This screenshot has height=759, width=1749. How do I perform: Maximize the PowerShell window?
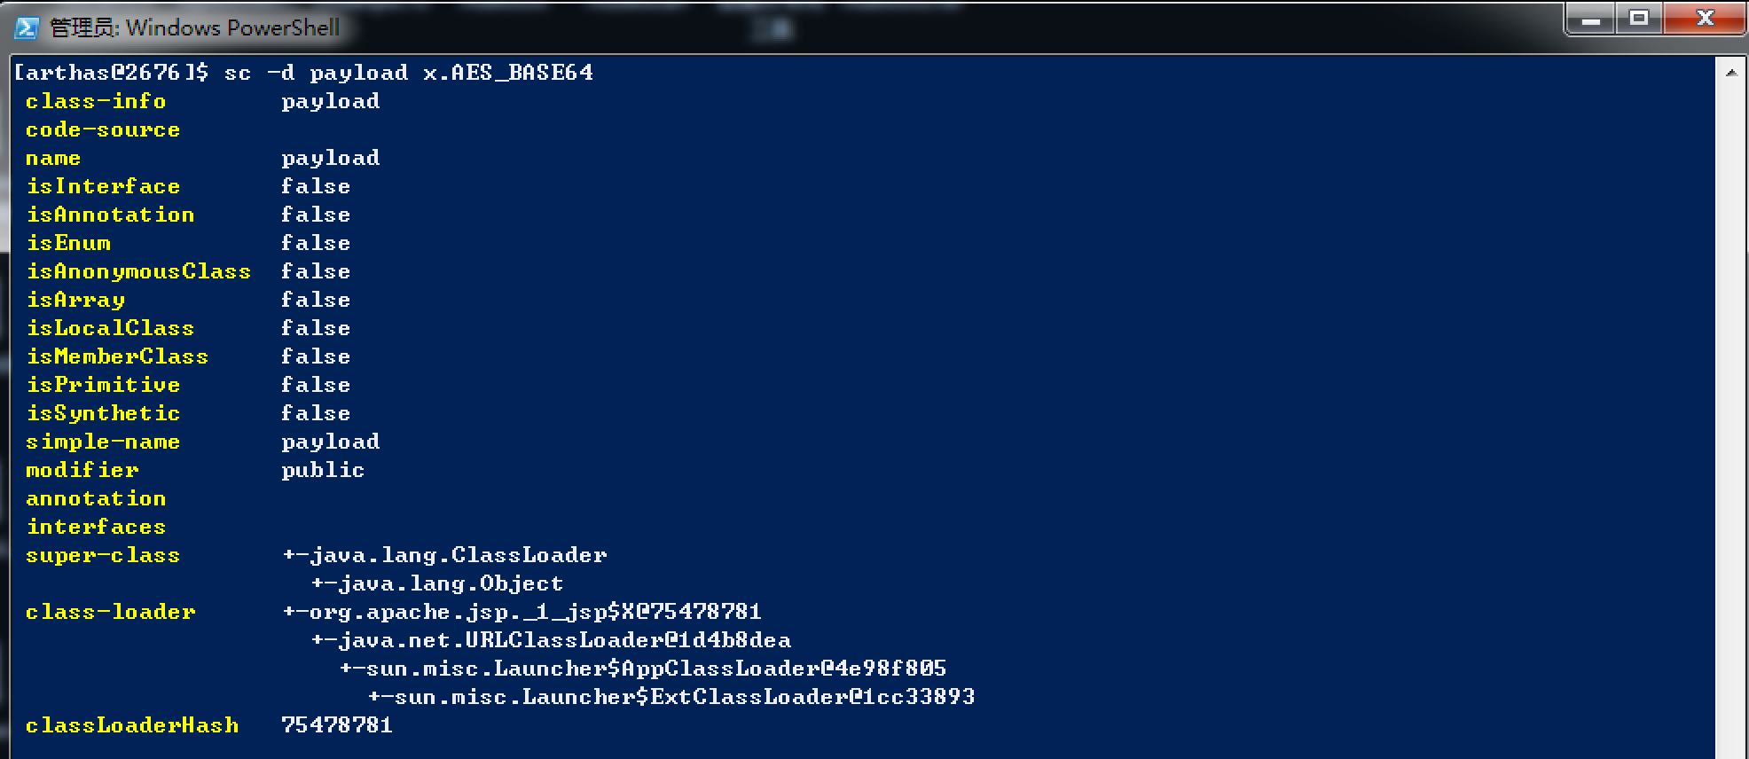tap(1638, 19)
